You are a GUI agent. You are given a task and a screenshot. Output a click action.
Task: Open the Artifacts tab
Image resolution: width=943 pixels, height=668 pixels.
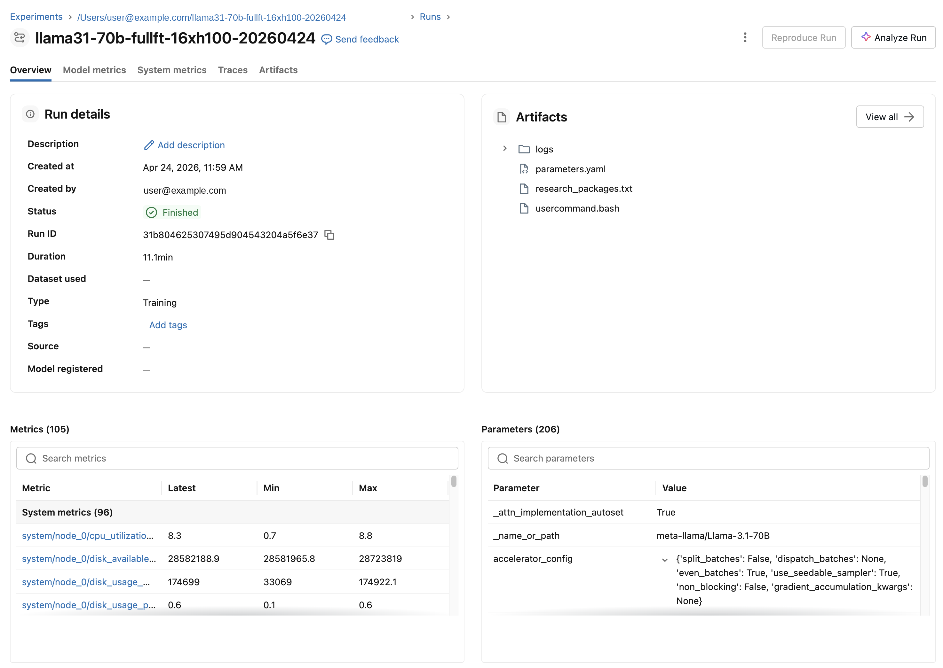(278, 70)
